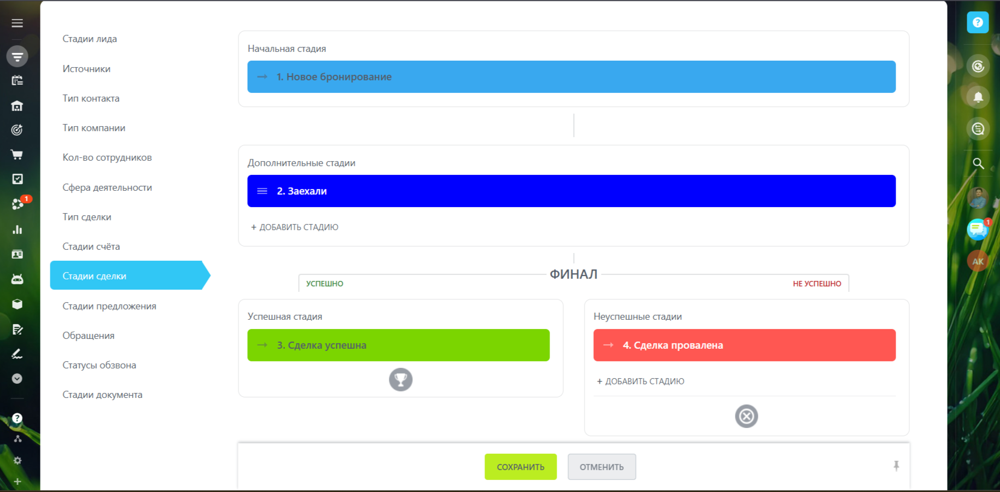Click the Успешная стадия heading

pyautogui.click(x=285, y=317)
